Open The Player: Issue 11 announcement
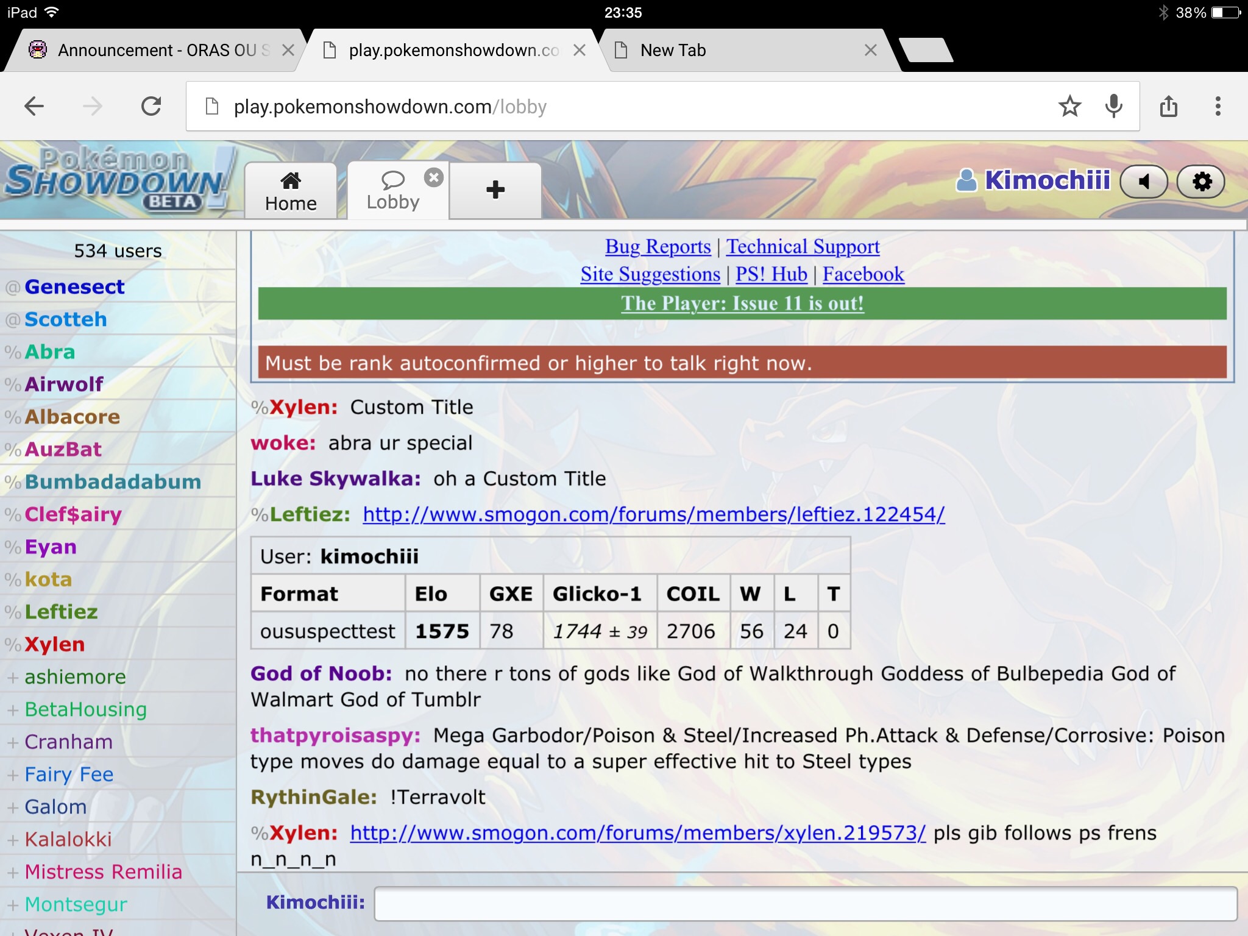Screen dimensions: 1248x936 pos(742,303)
